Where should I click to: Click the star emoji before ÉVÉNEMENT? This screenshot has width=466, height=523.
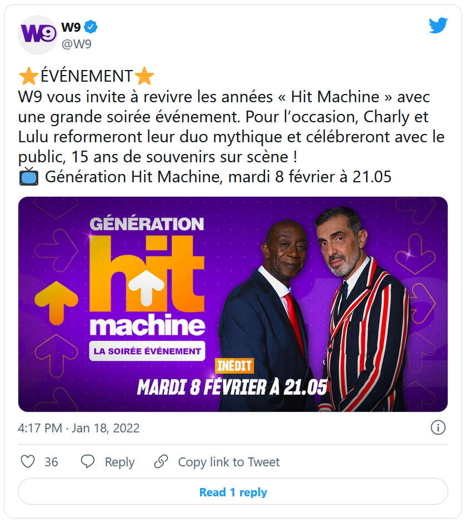tap(28, 76)
